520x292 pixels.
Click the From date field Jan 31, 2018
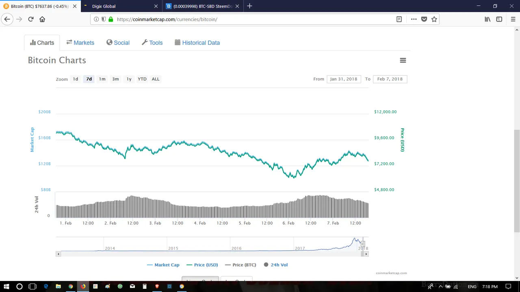(x=344, y=79)
